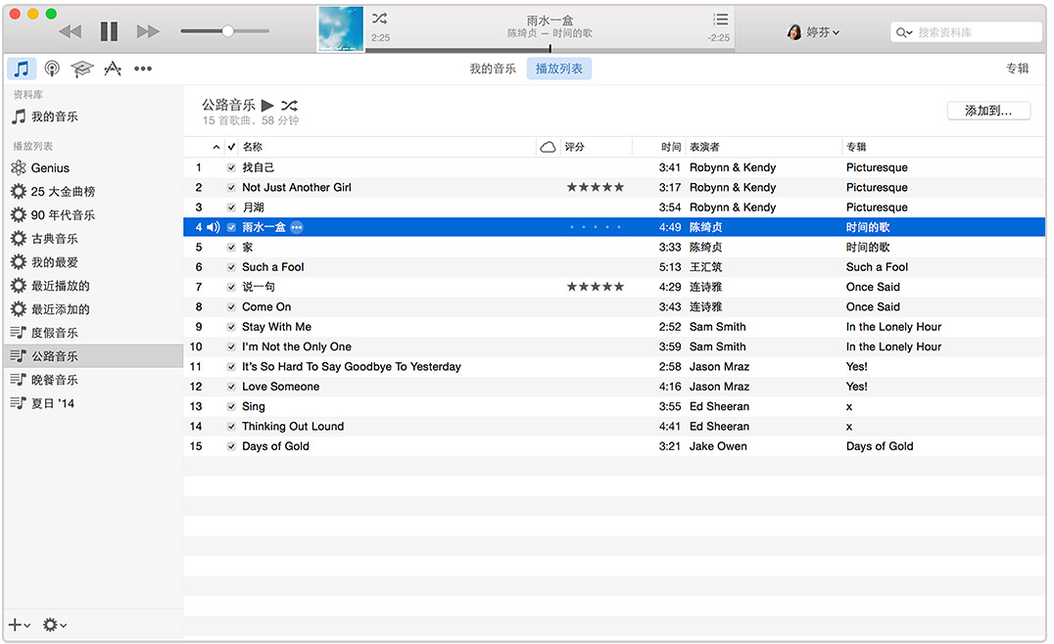The image size is (1054, 644).
Task: Click the album artwork thumbnail
Action: pos(340,29)
